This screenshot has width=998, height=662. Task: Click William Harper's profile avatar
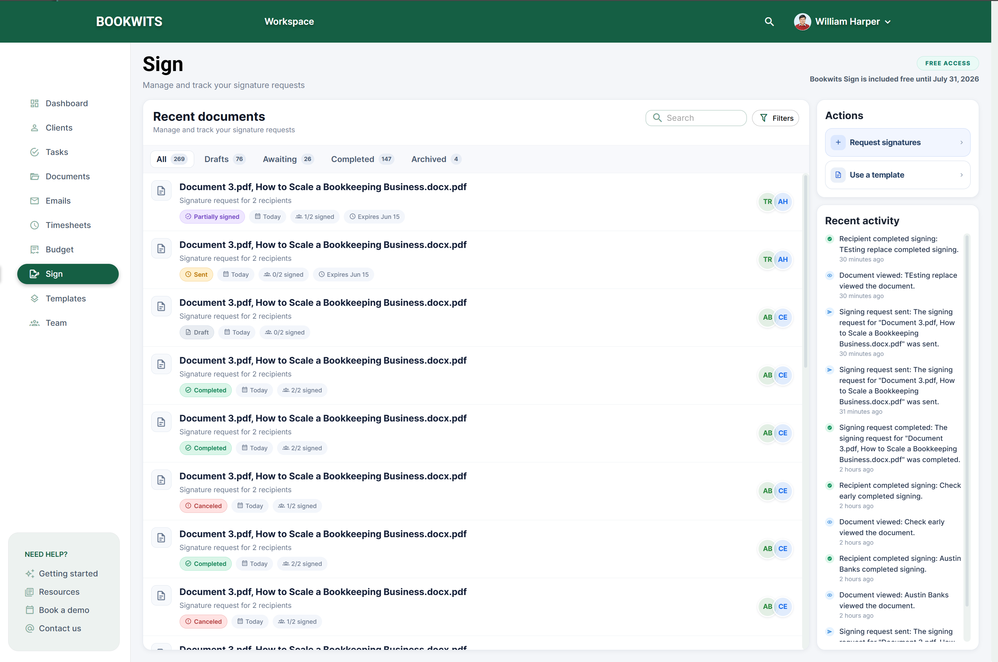802,22
